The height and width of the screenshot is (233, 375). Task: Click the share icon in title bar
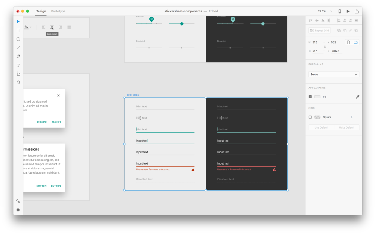(357, 11)
